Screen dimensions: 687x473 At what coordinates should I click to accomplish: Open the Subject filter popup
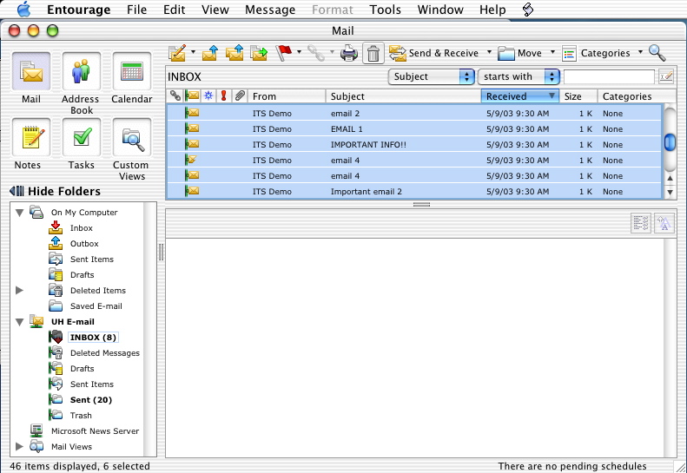tap(431, 76)
